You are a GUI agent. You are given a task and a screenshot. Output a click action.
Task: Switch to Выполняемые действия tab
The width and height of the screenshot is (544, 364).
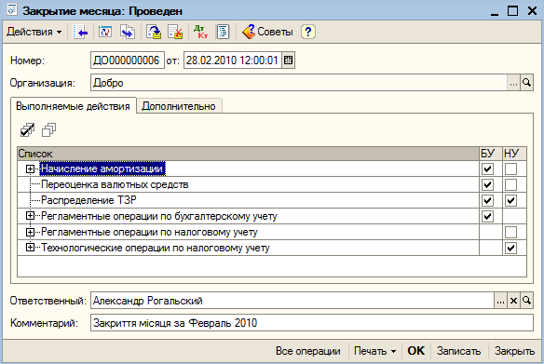point(73,106)
